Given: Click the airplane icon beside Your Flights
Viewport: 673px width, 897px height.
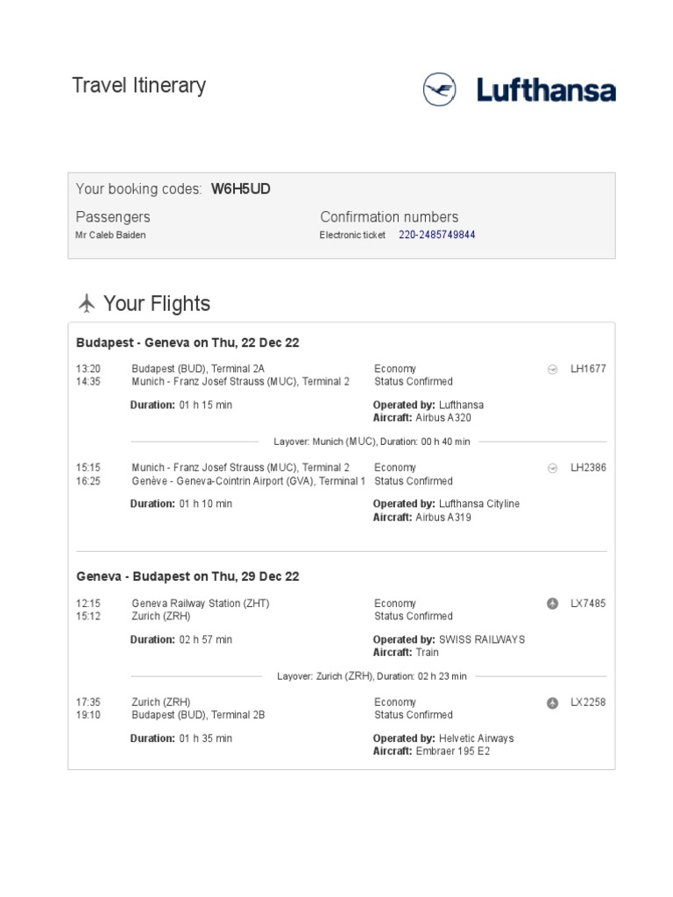Looking at the screenshot, I should click(87, 304).
